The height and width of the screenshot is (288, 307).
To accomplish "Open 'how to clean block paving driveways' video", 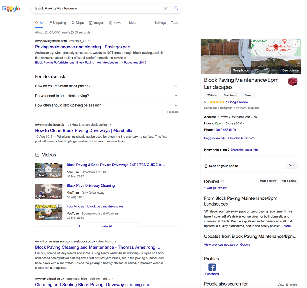I will 95,206.
